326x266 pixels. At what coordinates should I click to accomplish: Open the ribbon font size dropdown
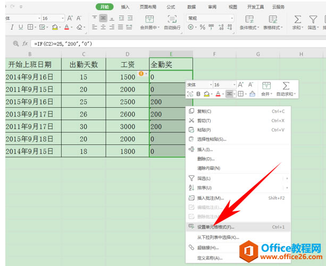pyautogui.click(x=63, y=19)
